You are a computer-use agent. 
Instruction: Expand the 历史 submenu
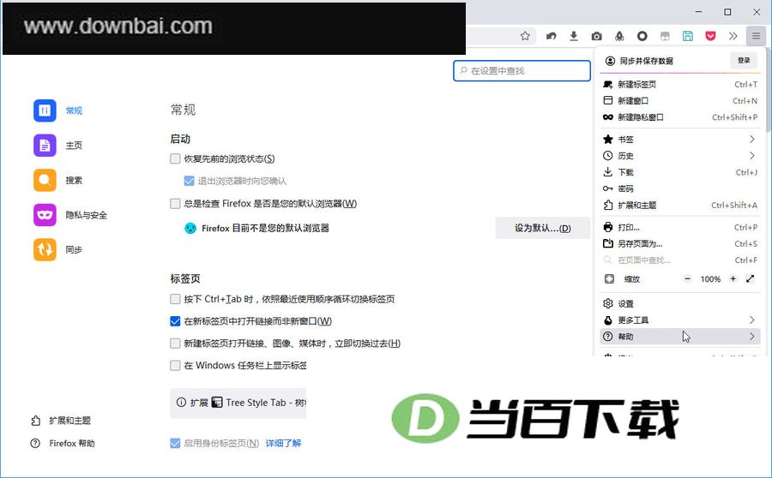click(x=680, y=155)
